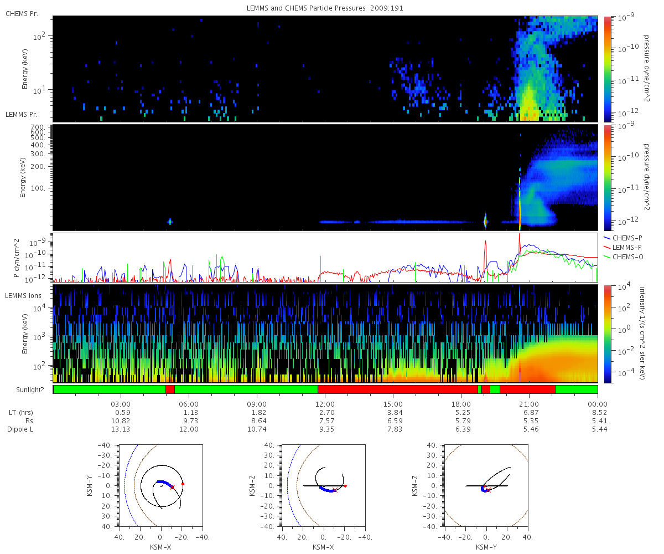Click the Dipole L value 9.35
Screen dimensions: 664x554
326,429
